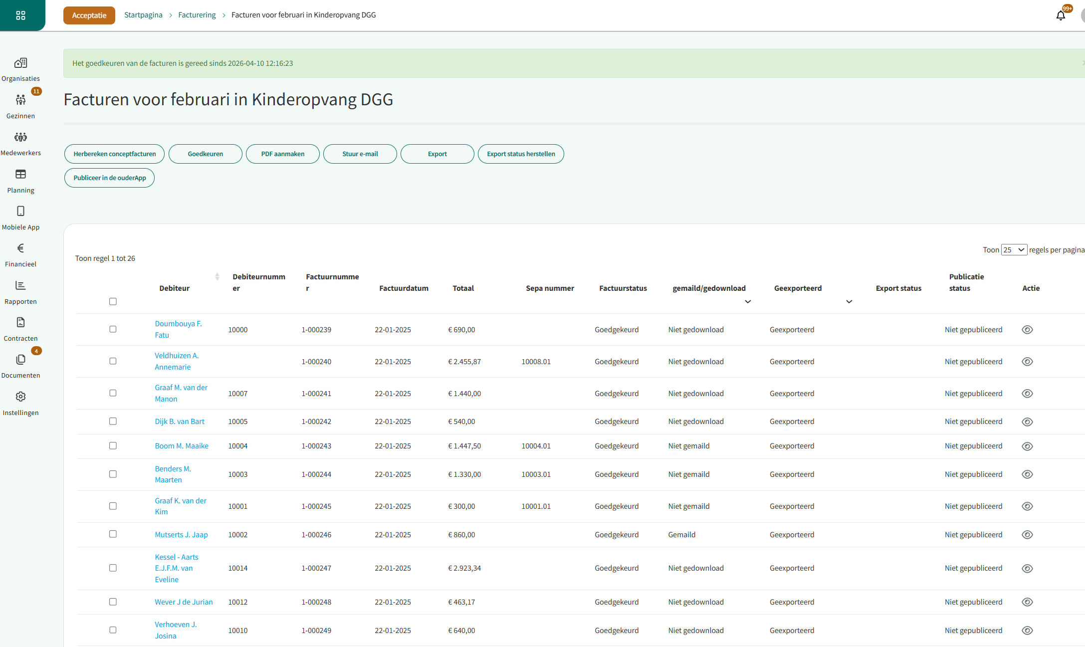Open the rows per page dropdown
The image size is (1085, 647).
pos(1014,250)
